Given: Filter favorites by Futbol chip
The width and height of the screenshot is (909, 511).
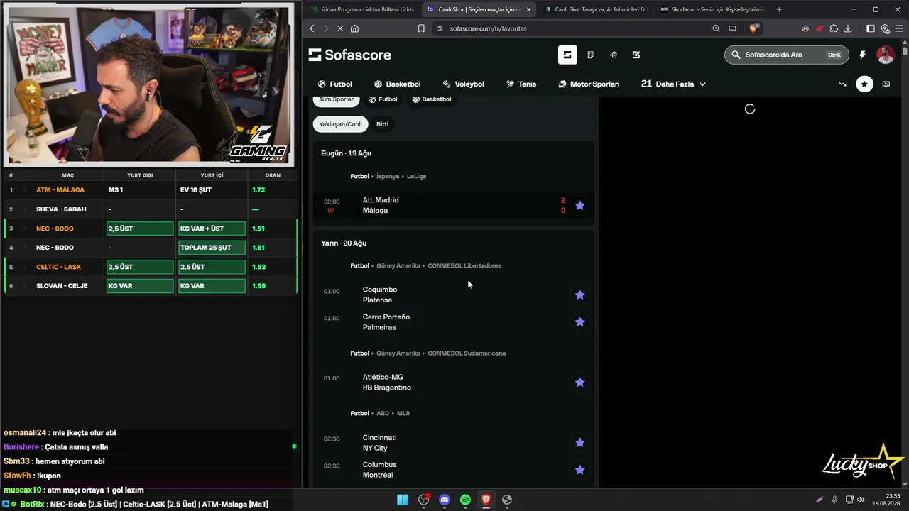Looking at the screenshot, I should pyautogui.click(x=383, y=99).
